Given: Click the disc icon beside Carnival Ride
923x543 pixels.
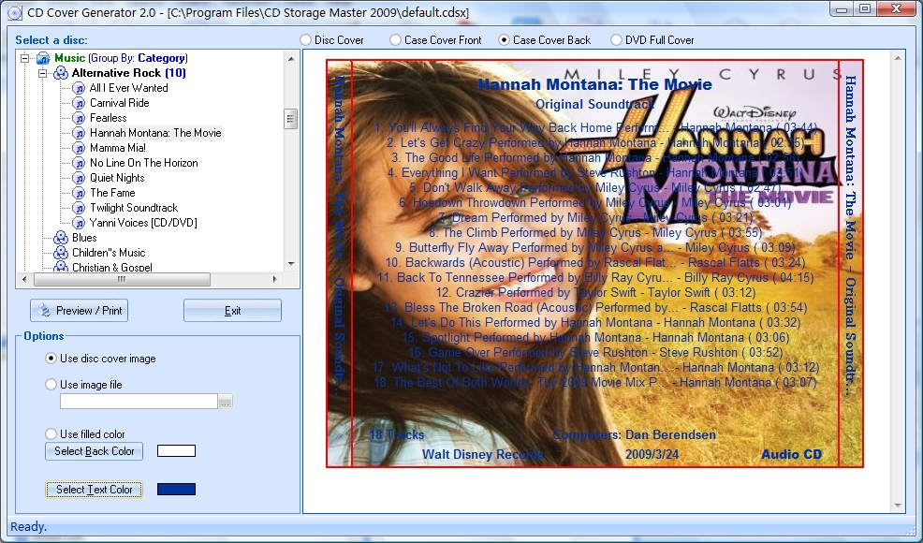Looking at the screenshot, I should pyautogui.click(x=79, y=103).
